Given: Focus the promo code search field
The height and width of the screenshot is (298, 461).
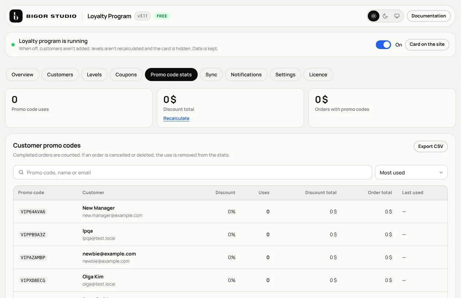Looking at the screenshot, I should click(x=193, y=173).
